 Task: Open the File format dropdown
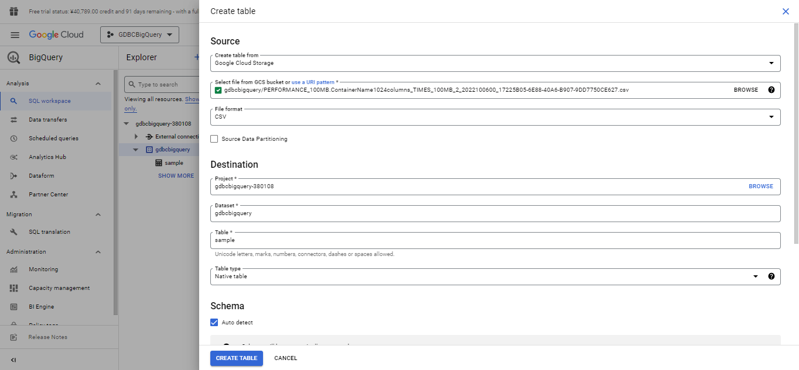click(495, 117)
